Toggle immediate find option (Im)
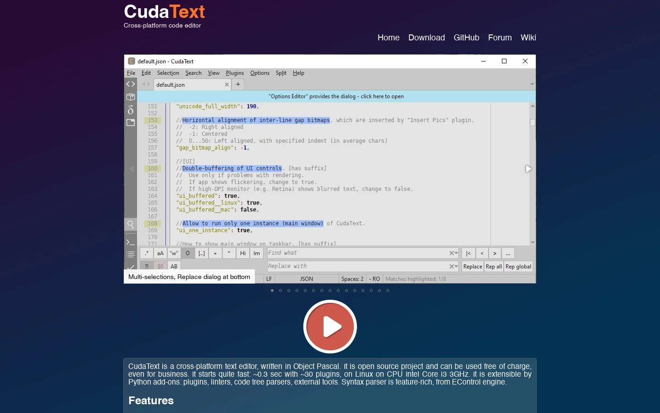The image size is (660, 413). tap(257, 253)
